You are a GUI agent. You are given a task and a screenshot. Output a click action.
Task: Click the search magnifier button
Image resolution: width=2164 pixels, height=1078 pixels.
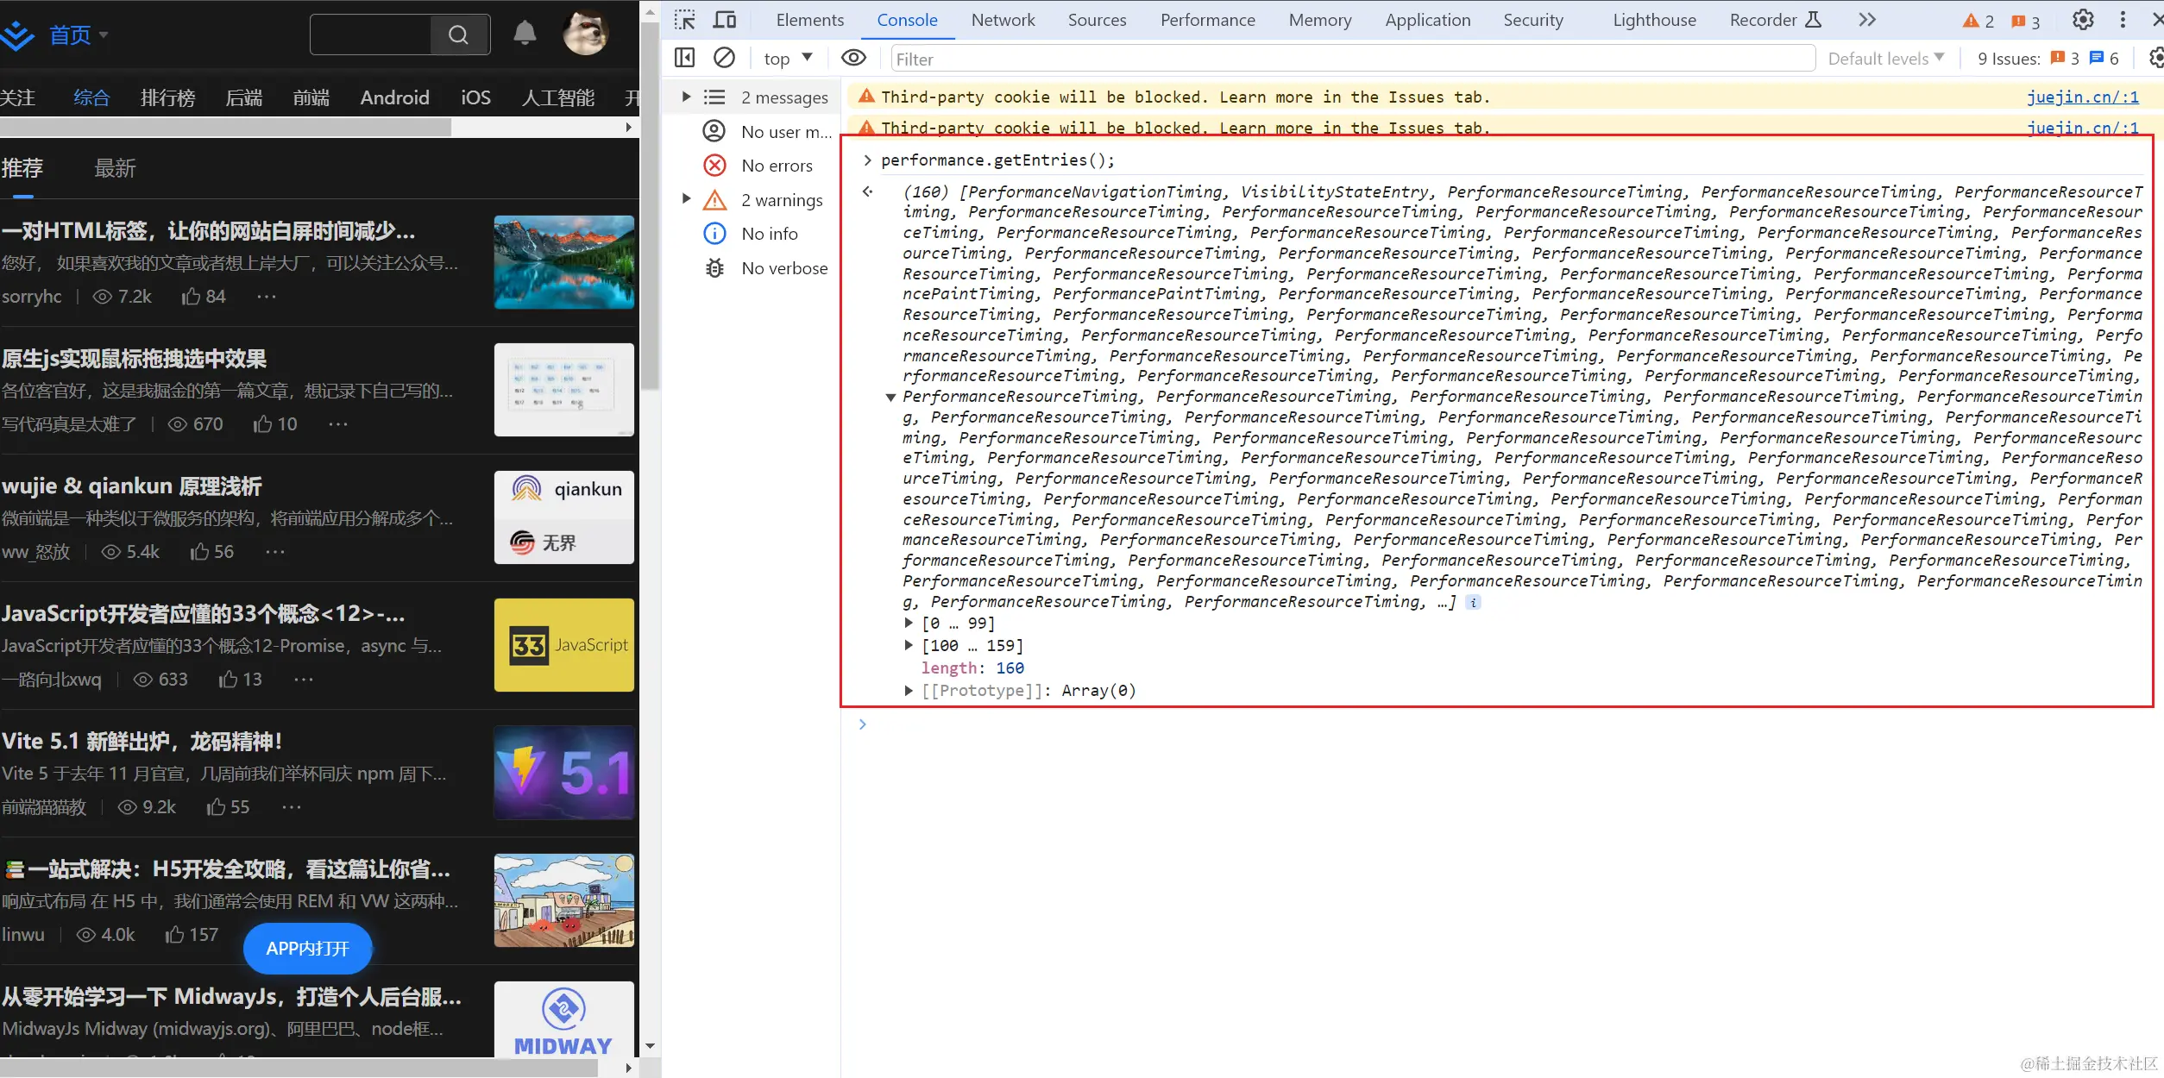459,34
